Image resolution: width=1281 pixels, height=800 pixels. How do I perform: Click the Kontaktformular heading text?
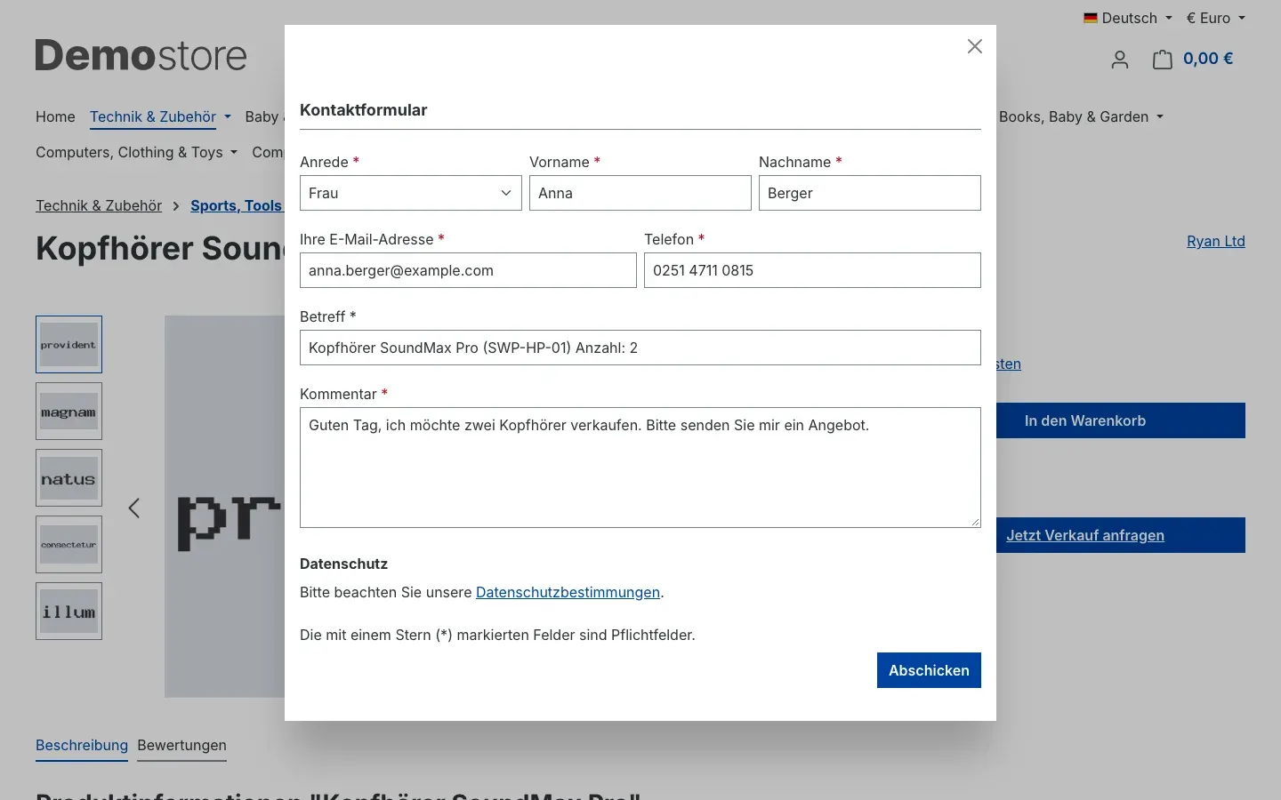(363, 110)
